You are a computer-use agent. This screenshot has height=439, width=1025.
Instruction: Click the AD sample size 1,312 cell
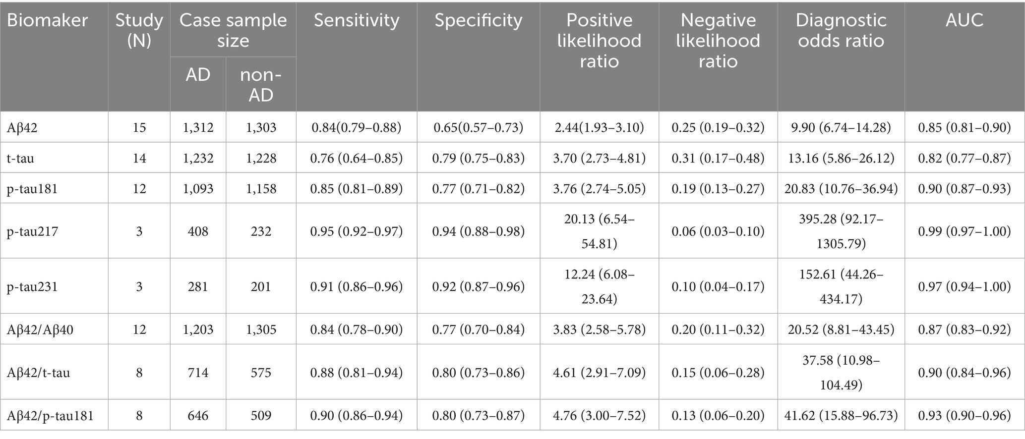[198, 128]
